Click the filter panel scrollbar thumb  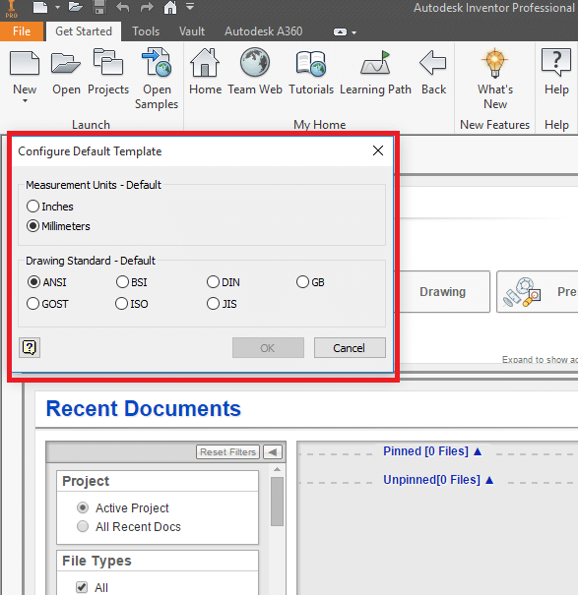tap(277, 502)
